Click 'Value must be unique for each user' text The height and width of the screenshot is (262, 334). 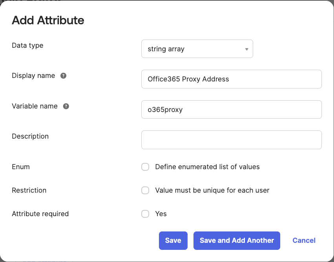point(212,190)
